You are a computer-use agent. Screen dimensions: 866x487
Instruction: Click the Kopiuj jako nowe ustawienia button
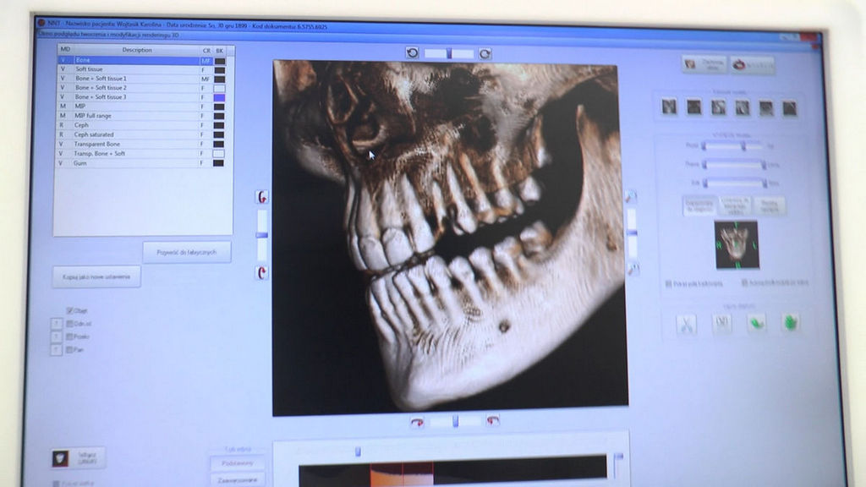coord(96,276)
